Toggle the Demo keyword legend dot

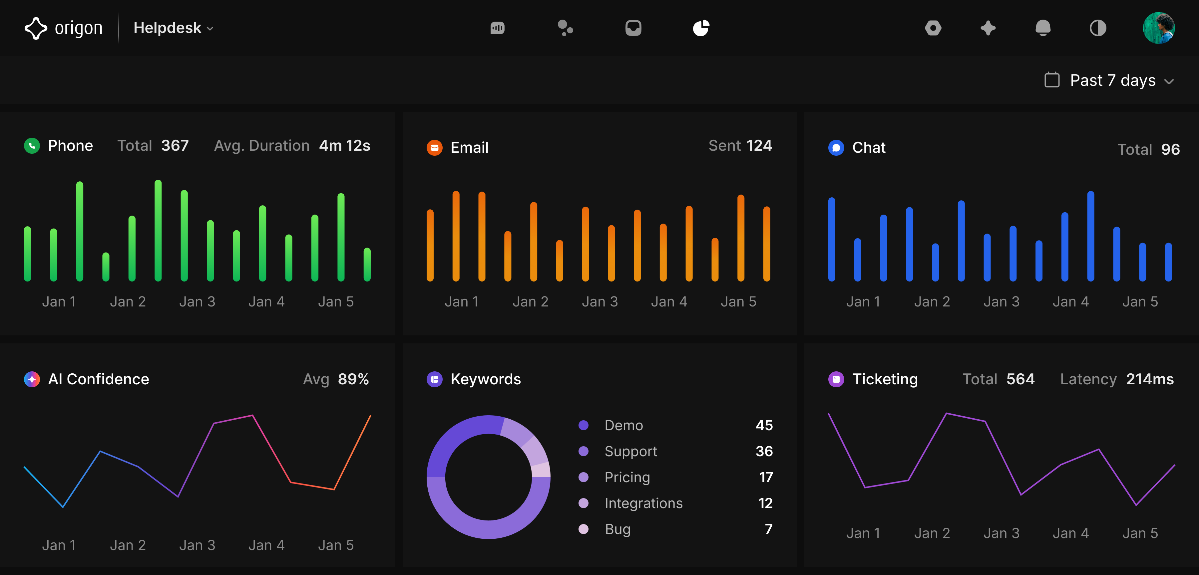point(583,425)
